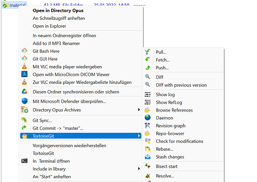Click the Check for modifications icon
The height and width of the screenshot is (182, 257).
pyautogui.click(x=148, y=141)
